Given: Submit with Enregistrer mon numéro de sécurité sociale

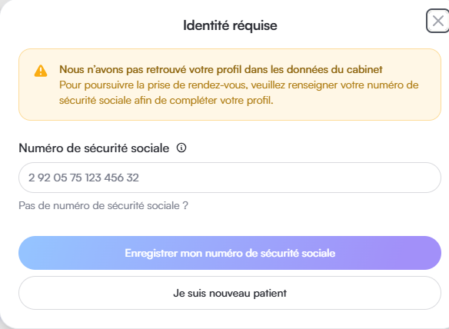Looking at the screenshot, I should pyautogui.click(x=230, y=253).
